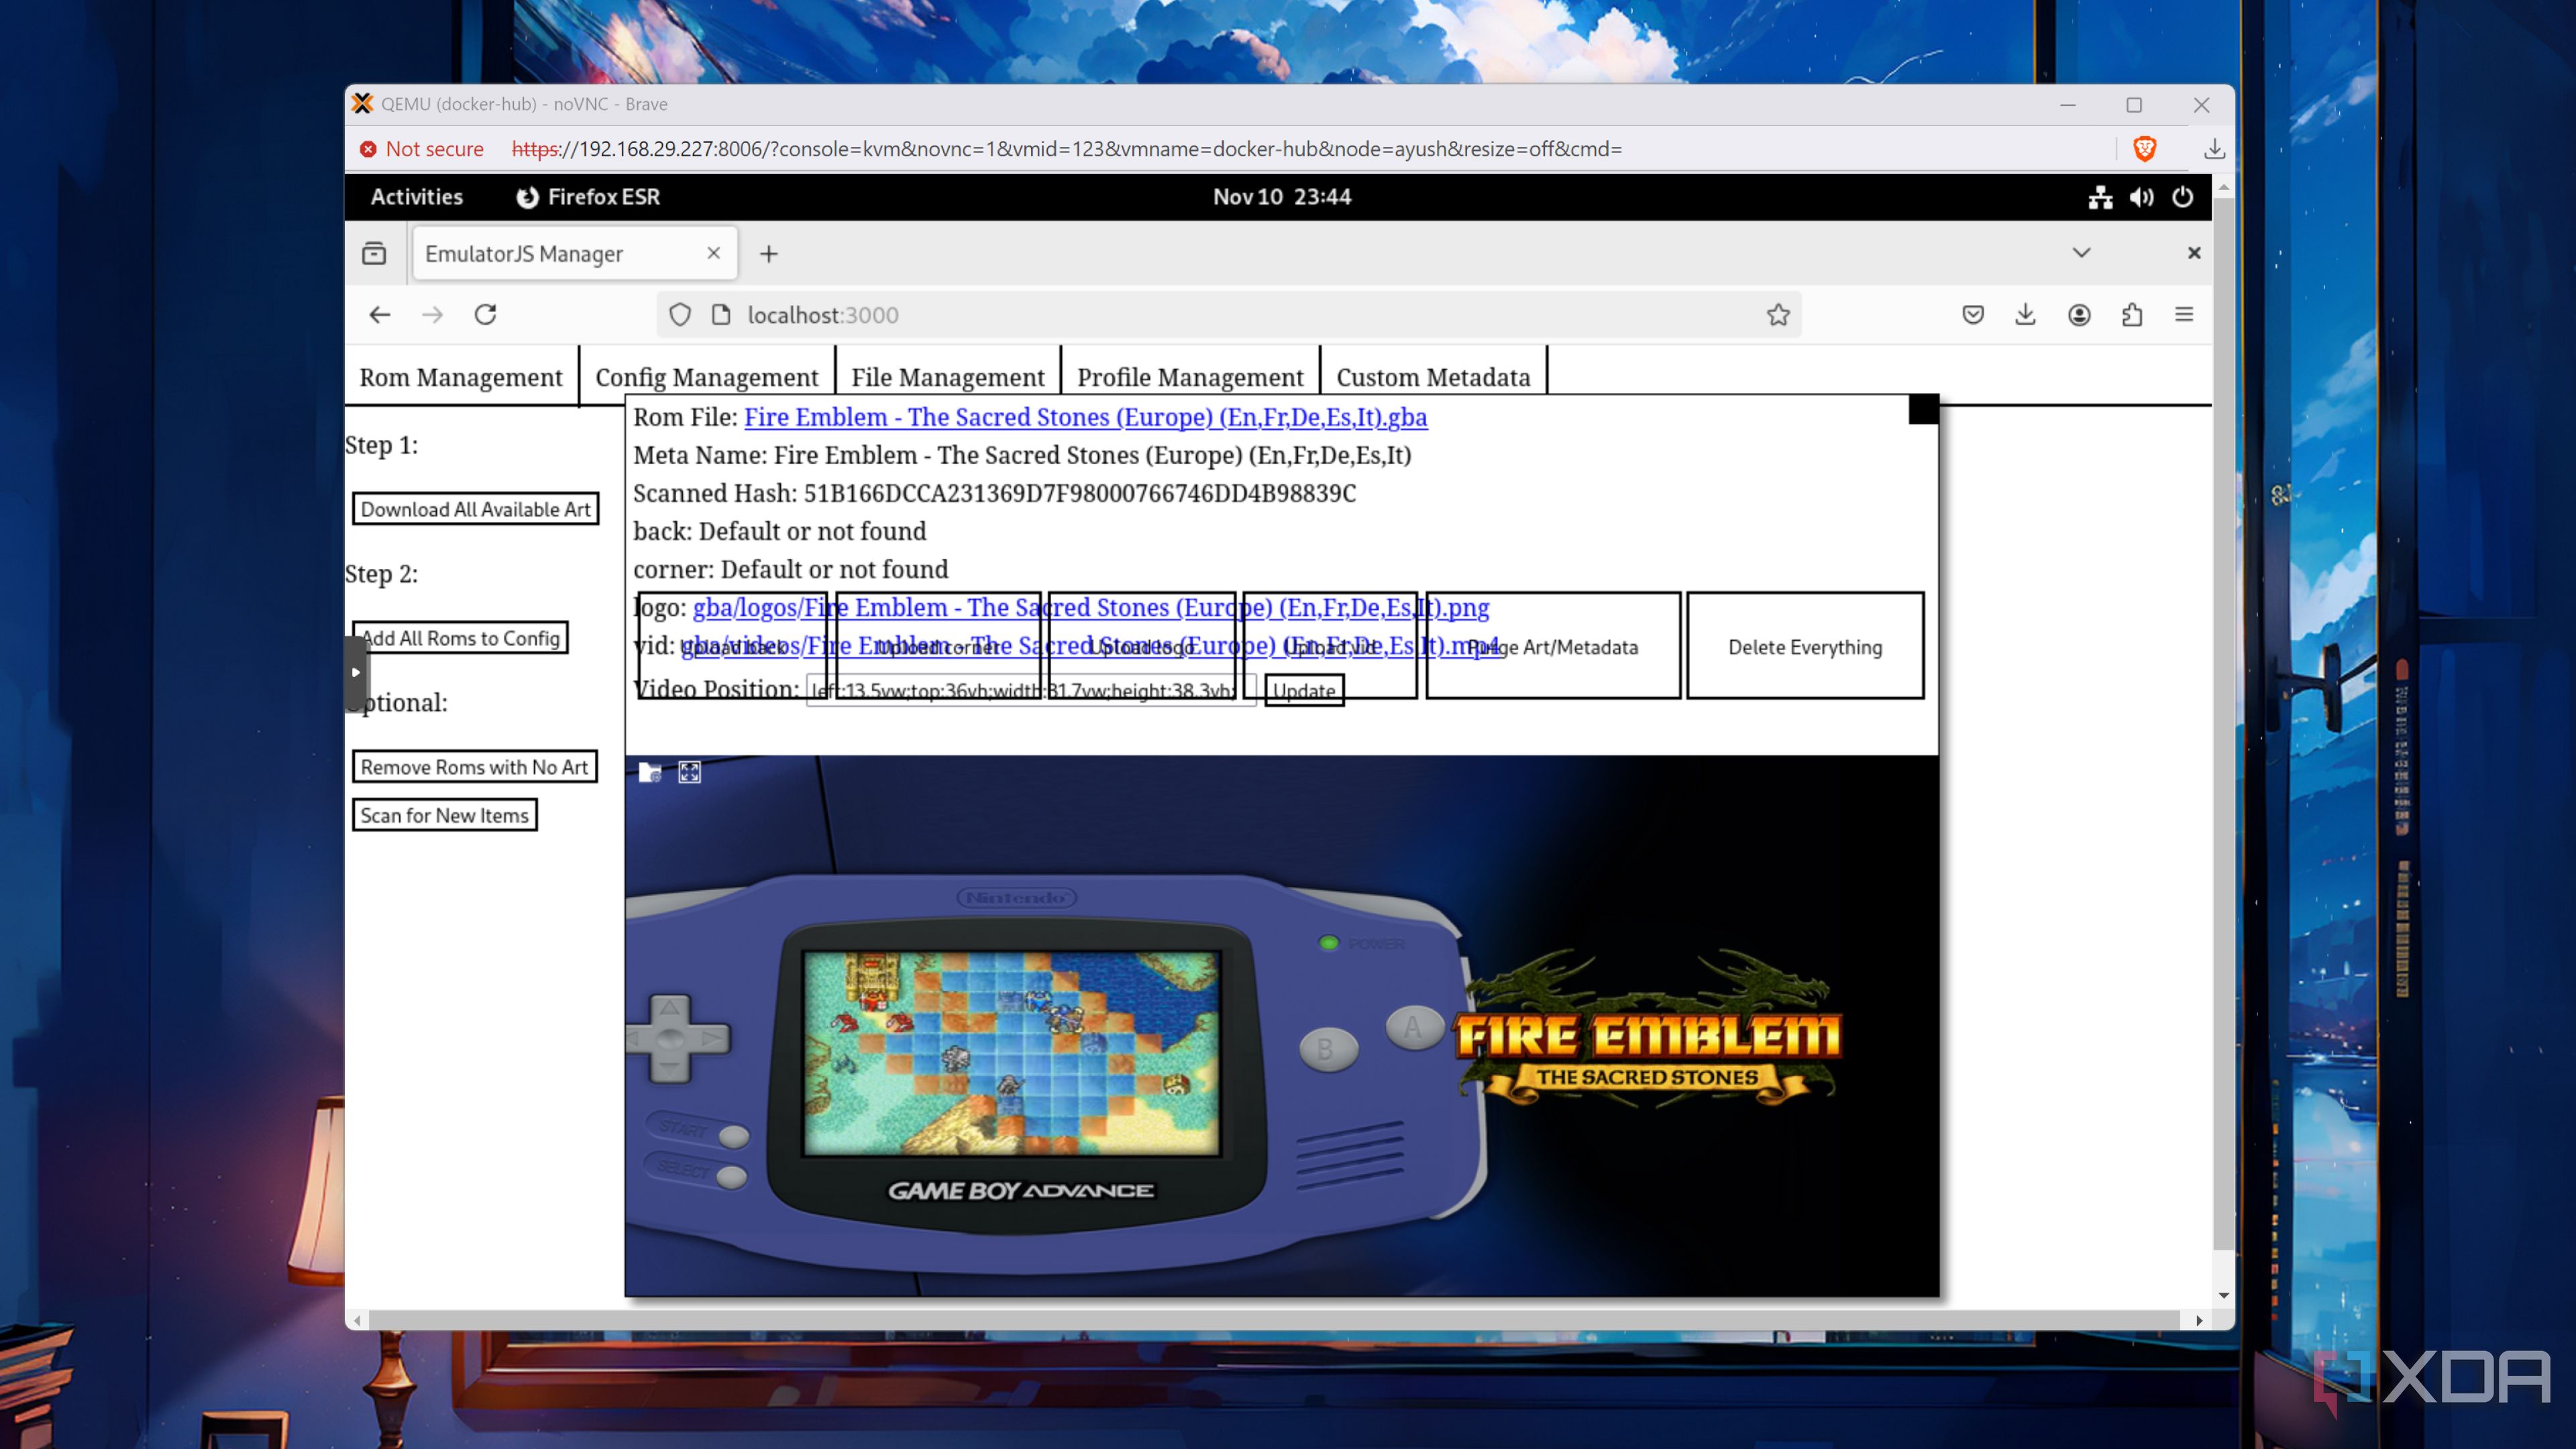Screen dimensions: 2576x1449
Task: Close the EmulatorJS Manager tab
Action: [713, 253]
